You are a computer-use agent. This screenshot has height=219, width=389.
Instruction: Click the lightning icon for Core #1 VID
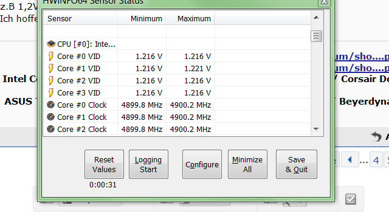tap(51, 69)
